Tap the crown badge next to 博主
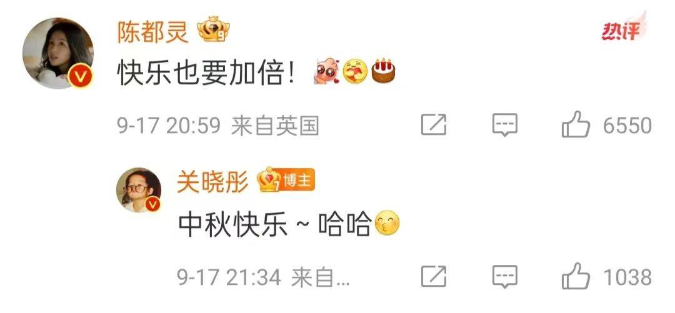This screenshot has width=675, height=313. [269, 179]
